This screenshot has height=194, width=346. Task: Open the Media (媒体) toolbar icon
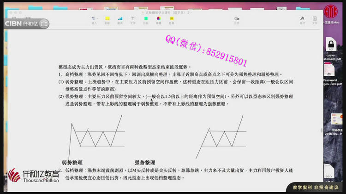159,19
